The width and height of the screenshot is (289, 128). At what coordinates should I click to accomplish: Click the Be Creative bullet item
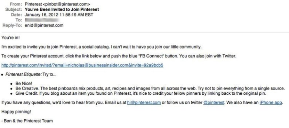tap(150, 88)
